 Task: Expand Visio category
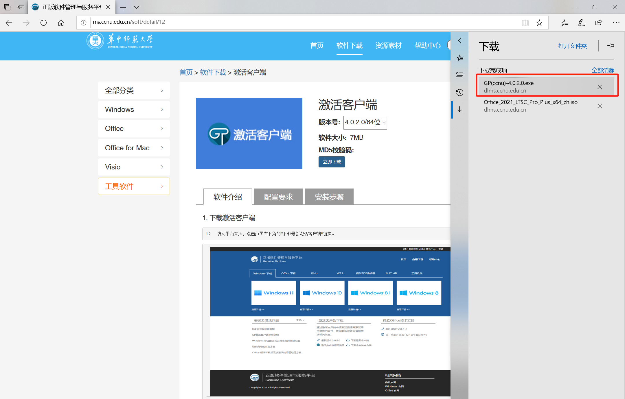coord(134,167)
